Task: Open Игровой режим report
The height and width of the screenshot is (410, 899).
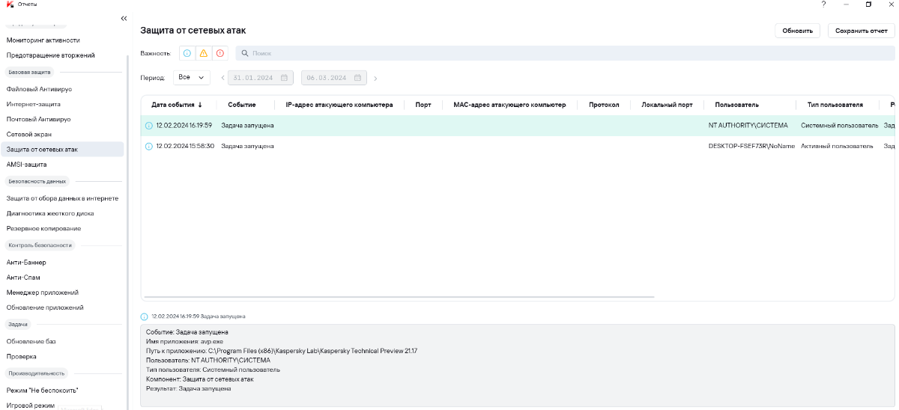Action: 31,406
